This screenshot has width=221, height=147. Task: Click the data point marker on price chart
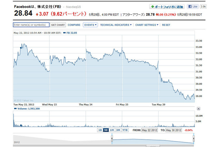coord(21,48)
